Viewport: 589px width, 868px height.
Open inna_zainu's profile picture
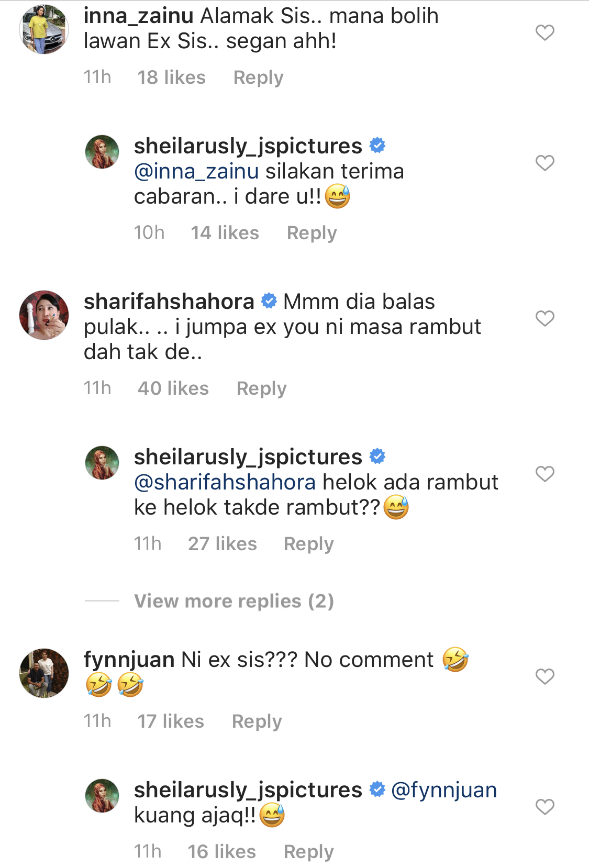point(44,29)
